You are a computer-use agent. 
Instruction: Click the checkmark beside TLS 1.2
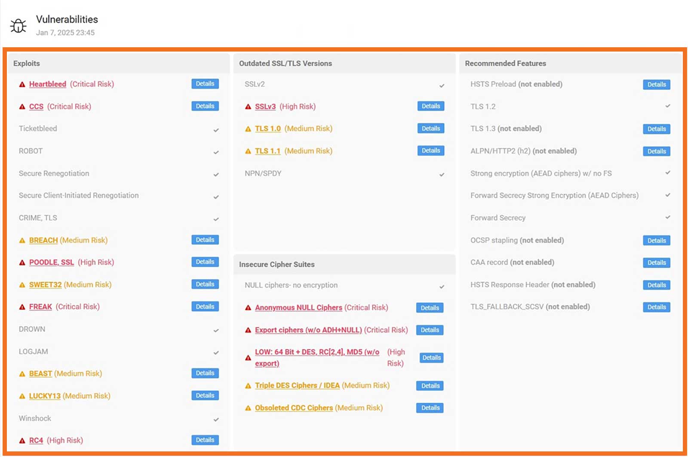point(668,106)
